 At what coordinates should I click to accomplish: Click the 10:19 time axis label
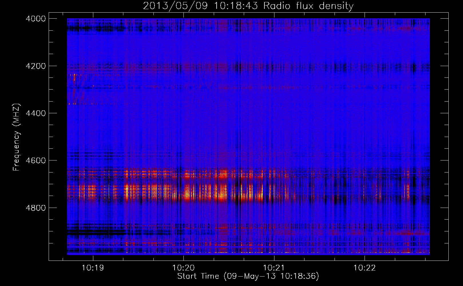[x=93, y=268]
